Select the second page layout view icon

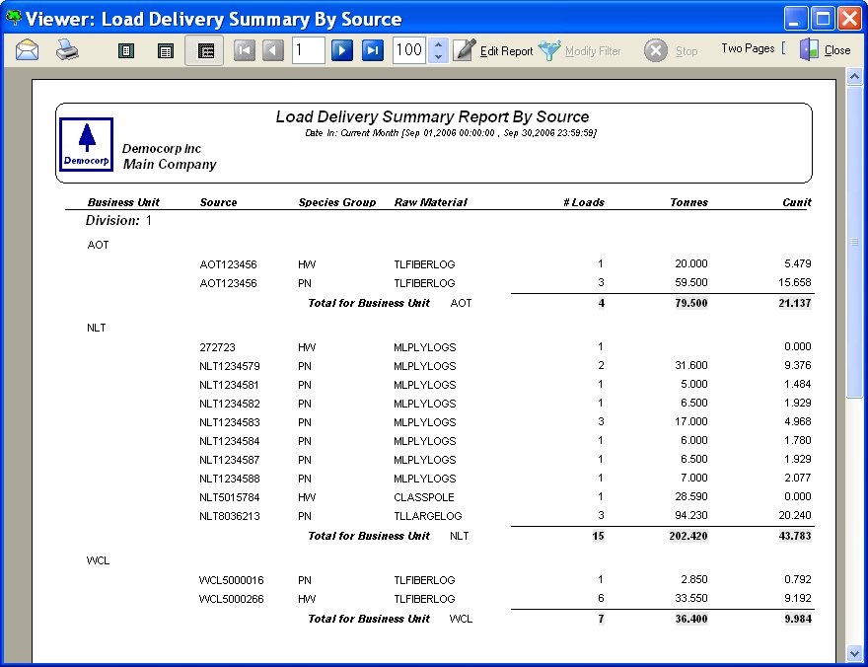point(166,50)
